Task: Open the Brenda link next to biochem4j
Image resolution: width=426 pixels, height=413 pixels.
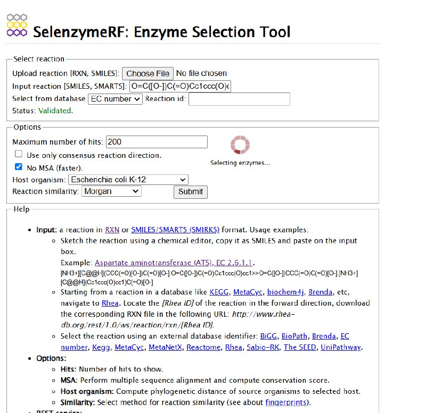Action: (x=321, y=292)
